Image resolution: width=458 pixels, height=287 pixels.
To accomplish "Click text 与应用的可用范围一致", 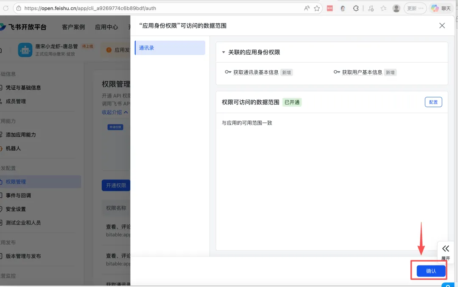I will coord(247,123).
